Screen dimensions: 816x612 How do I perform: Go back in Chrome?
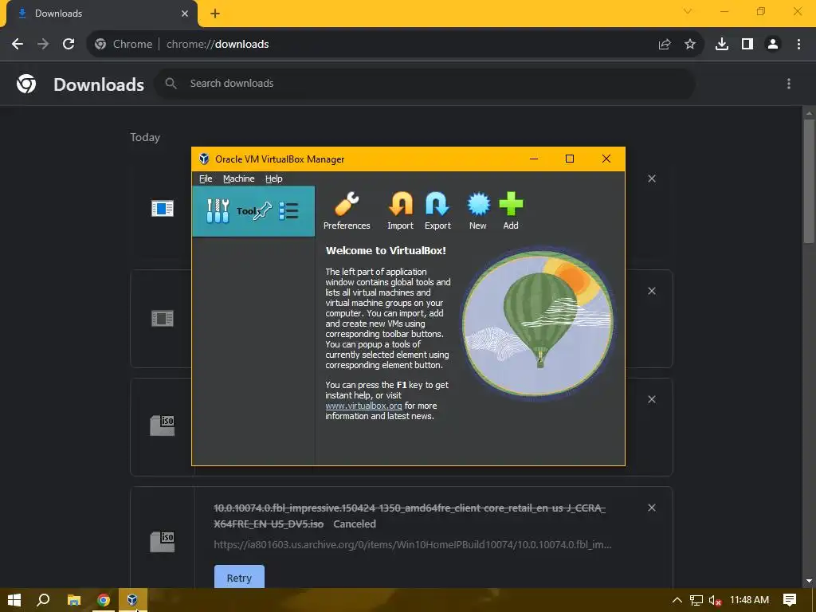(x=18, y=45)
